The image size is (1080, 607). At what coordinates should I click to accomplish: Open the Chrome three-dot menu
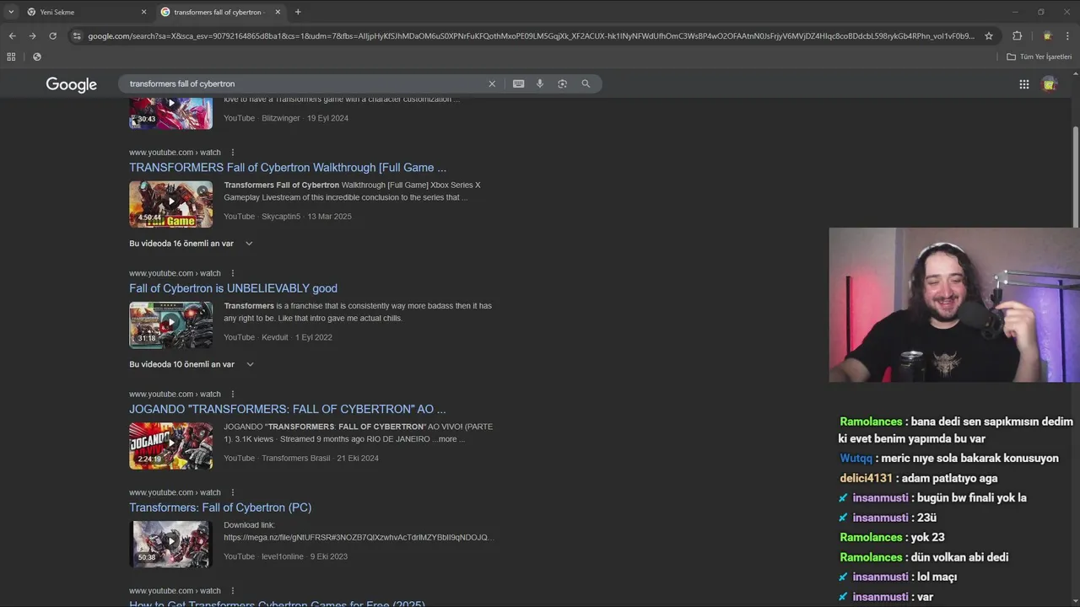pyautogui.click(x=1068, y=35)
